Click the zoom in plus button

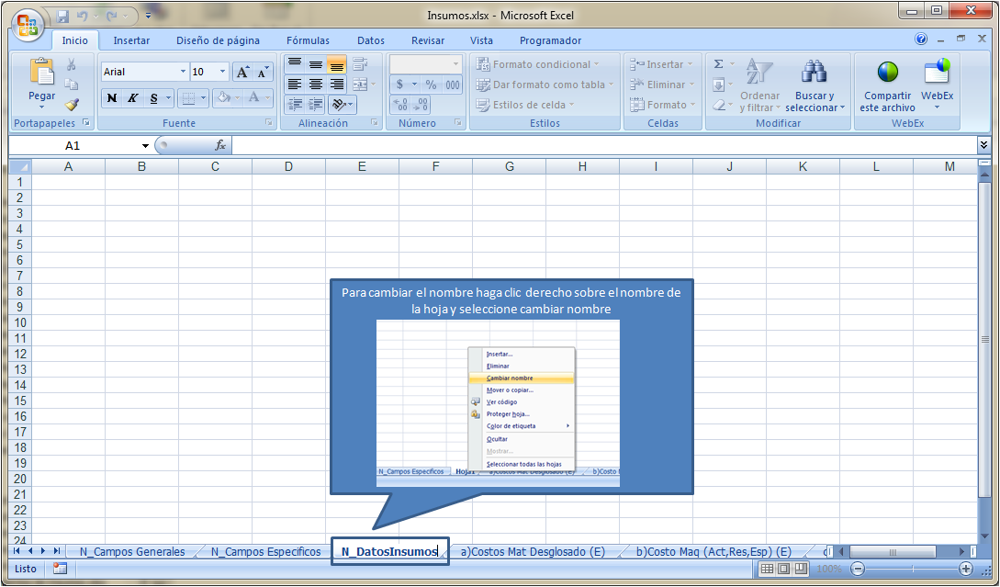tap(965, 569)
